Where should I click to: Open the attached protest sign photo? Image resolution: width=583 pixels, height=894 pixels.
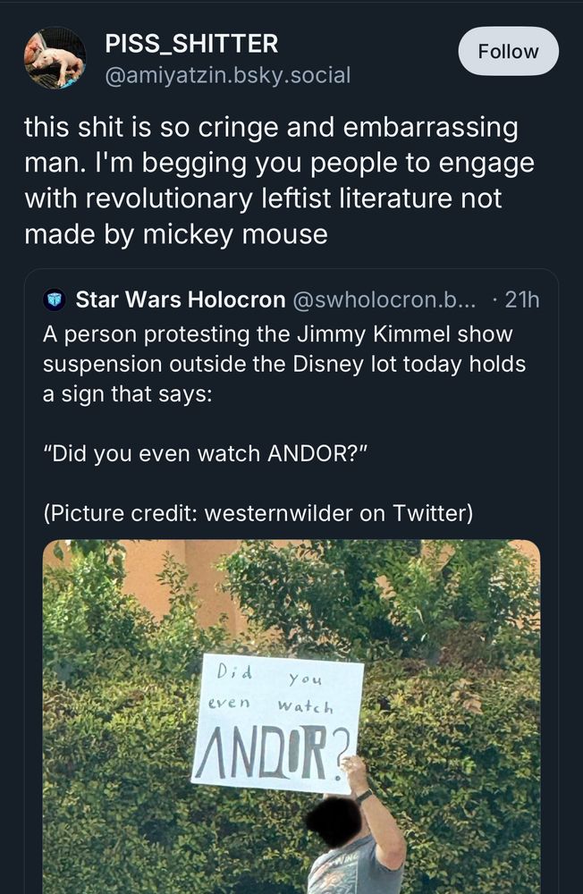[291, 717]
